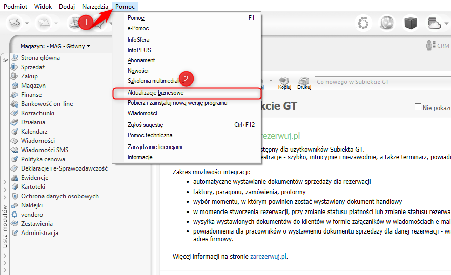Open dropdown arrow left of Kopiuj
451x275 pixels.
tap(271, 81)
